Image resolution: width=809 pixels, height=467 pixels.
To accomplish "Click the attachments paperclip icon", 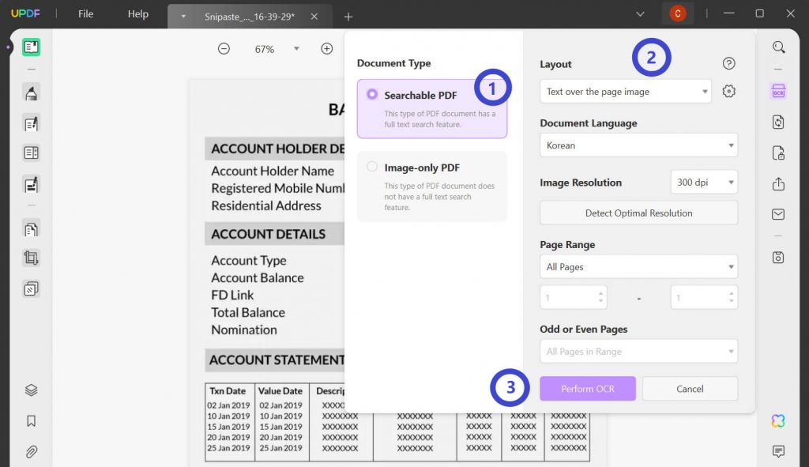I will pyautogui.click(x=30, y=451).
